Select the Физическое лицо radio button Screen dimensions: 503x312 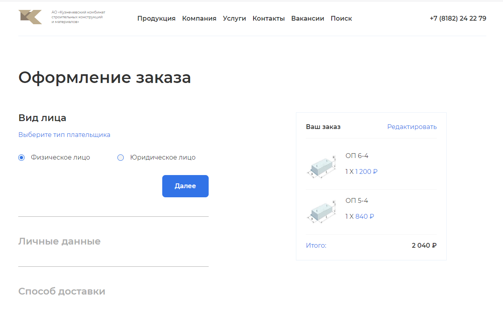pyautogui.click(x=21, y=158)
